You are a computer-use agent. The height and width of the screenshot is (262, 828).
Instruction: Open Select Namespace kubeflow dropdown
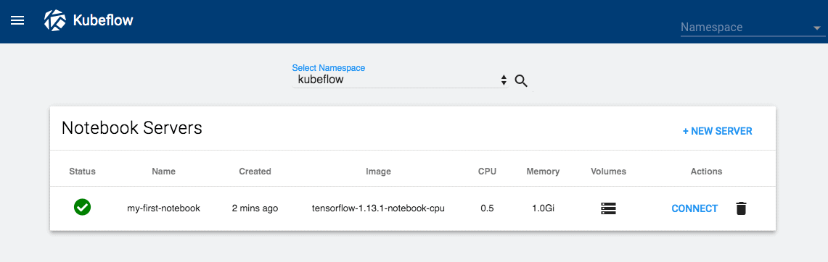pos(401,80)
